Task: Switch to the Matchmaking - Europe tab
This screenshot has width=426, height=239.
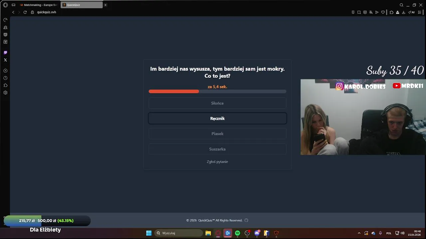Action: click(38, 5)
